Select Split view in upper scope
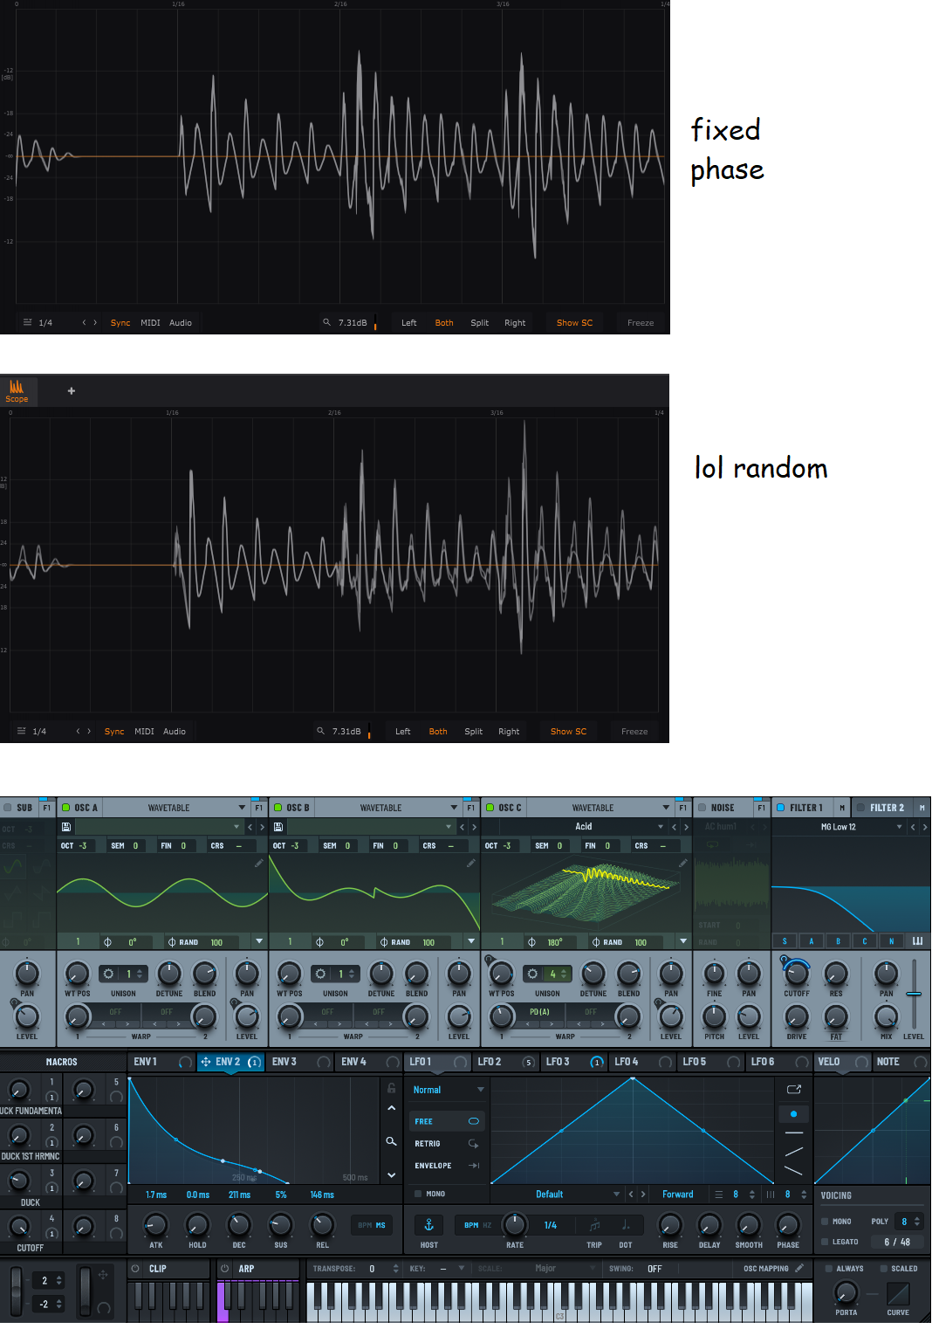The image size is (932, 1329). coord(479,322)
